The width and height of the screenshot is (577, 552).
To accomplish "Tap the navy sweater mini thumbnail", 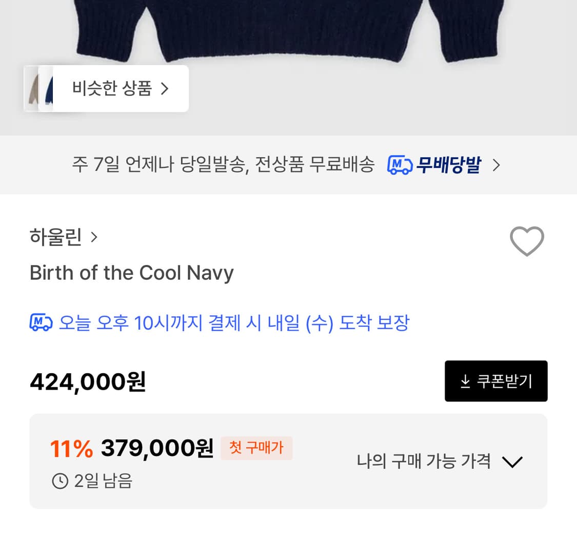I will click(x=50, y=88).
